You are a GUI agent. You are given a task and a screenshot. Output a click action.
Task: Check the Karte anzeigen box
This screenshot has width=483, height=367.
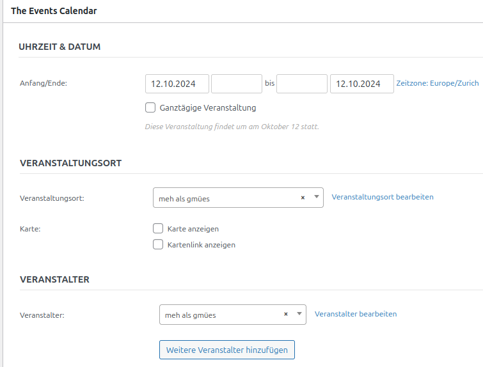[158, 228]
